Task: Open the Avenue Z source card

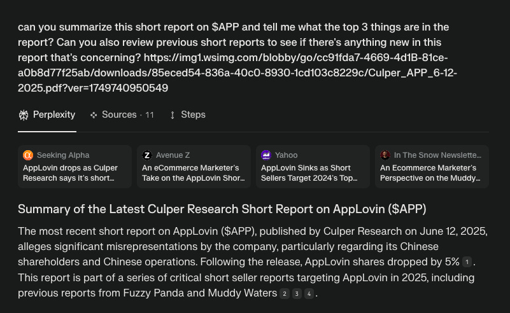Action: point(194,167)
